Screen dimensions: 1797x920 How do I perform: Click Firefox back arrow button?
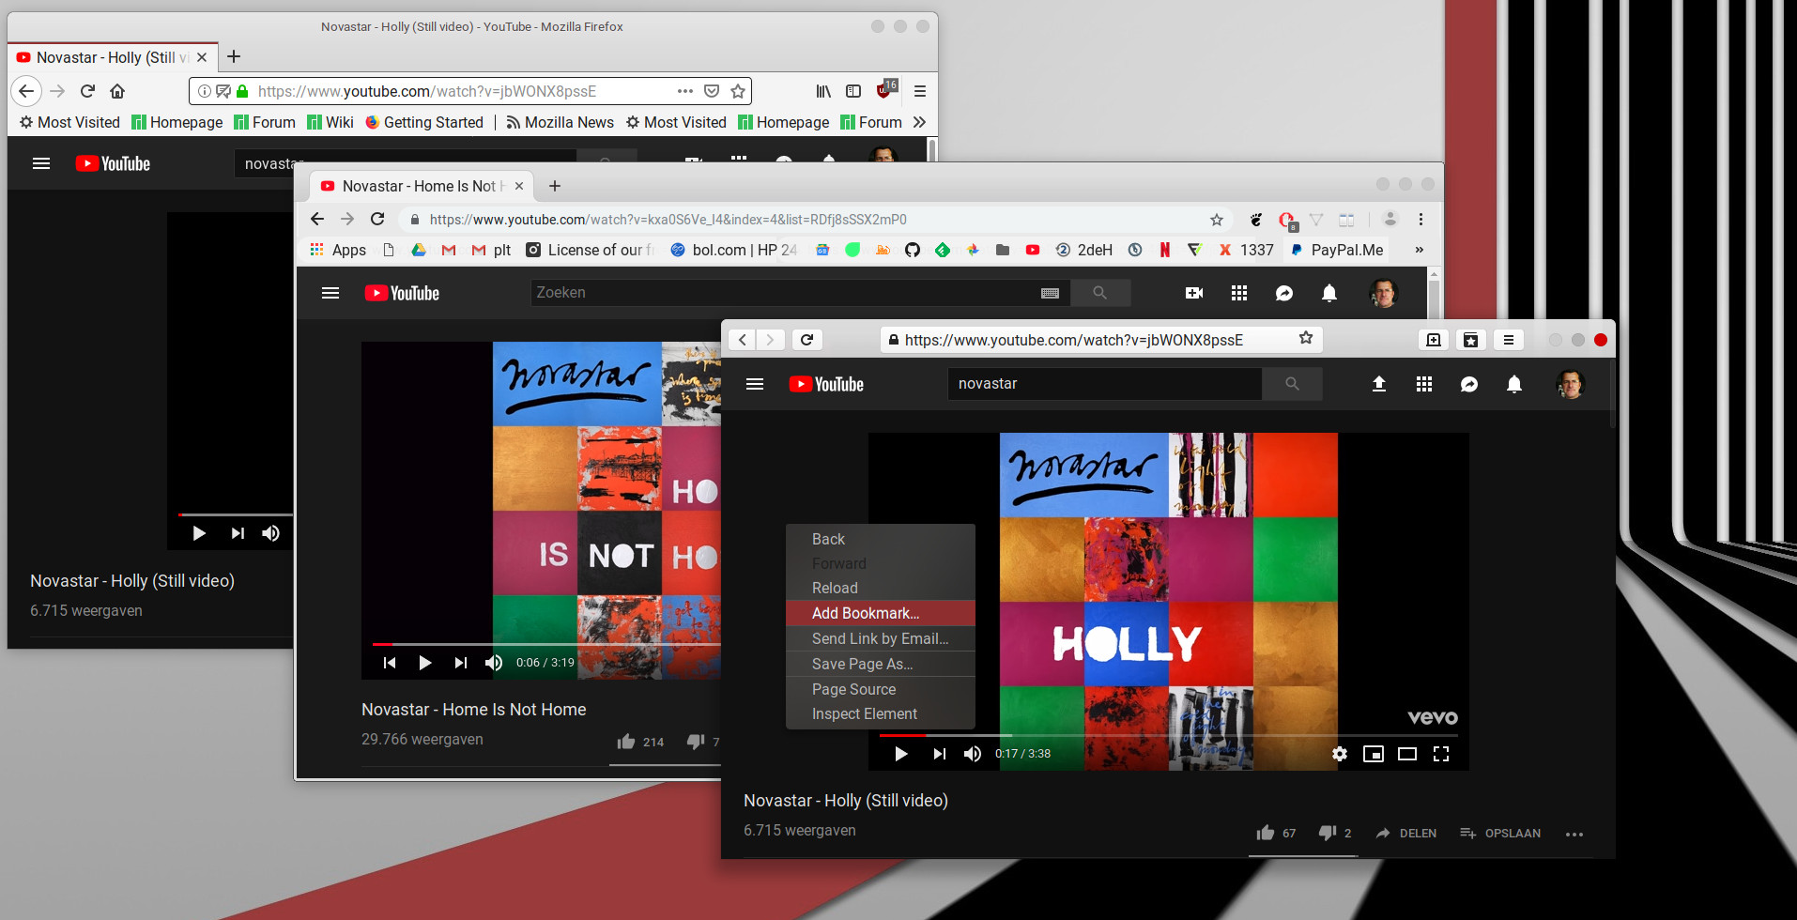point(26,91)
